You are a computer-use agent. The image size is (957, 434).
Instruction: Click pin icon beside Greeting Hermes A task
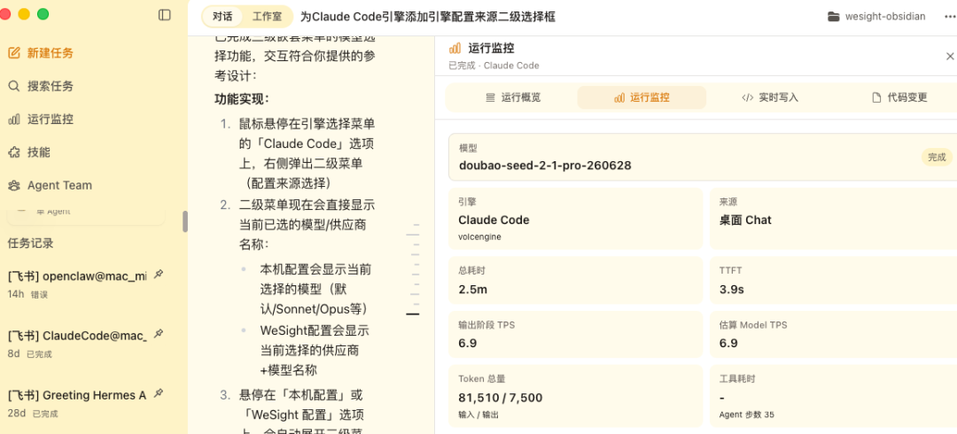pos(159,393)
